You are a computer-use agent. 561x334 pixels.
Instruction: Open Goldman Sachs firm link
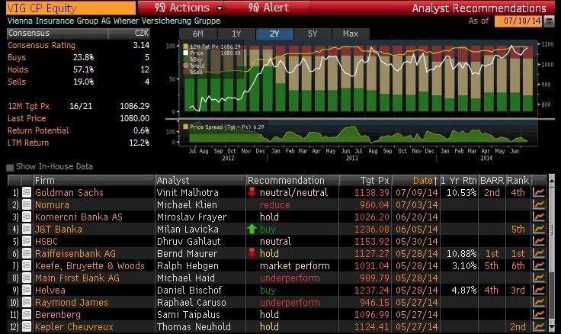[x=69, y=193]
